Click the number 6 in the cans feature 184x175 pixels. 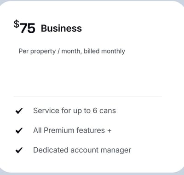click(95, 111)
